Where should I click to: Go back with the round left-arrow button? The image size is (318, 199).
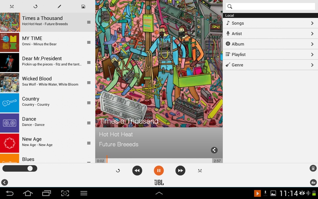pyautogui.click(x=4, y=182)
